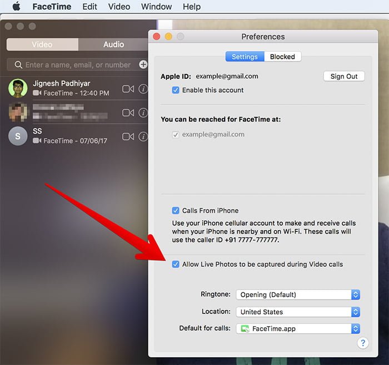Click the Apple ID example@gmail.com text

pyautogui.click(x=227, y=76)
